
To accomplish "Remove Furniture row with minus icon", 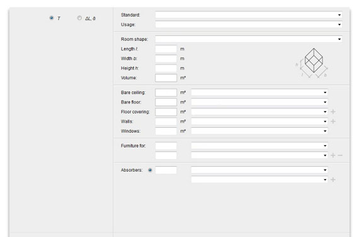I will click(340, 155).
